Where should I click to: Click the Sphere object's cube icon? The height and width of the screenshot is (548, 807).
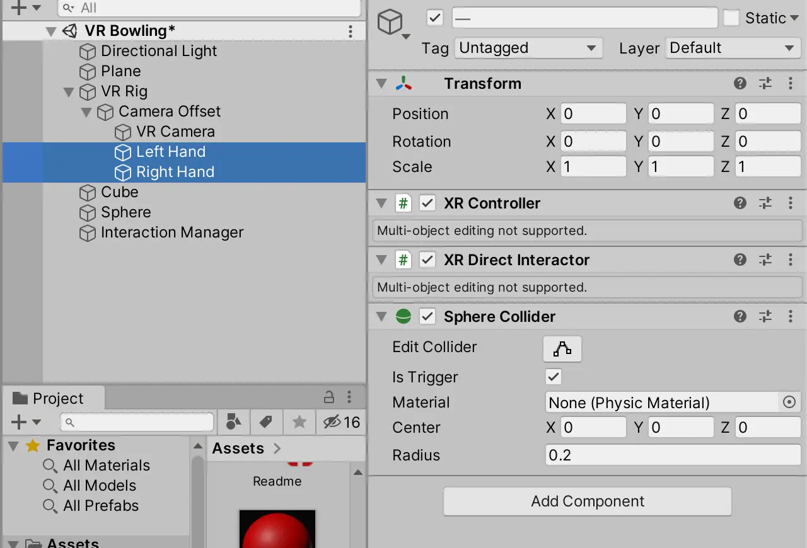point(88,213)
